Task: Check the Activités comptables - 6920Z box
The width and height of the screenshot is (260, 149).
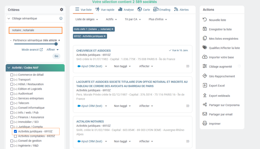Action: (15, 136)
